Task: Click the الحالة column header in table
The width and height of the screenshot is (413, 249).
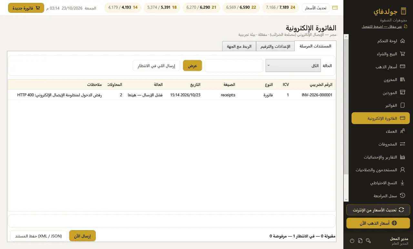Action: tap(158, 85)
